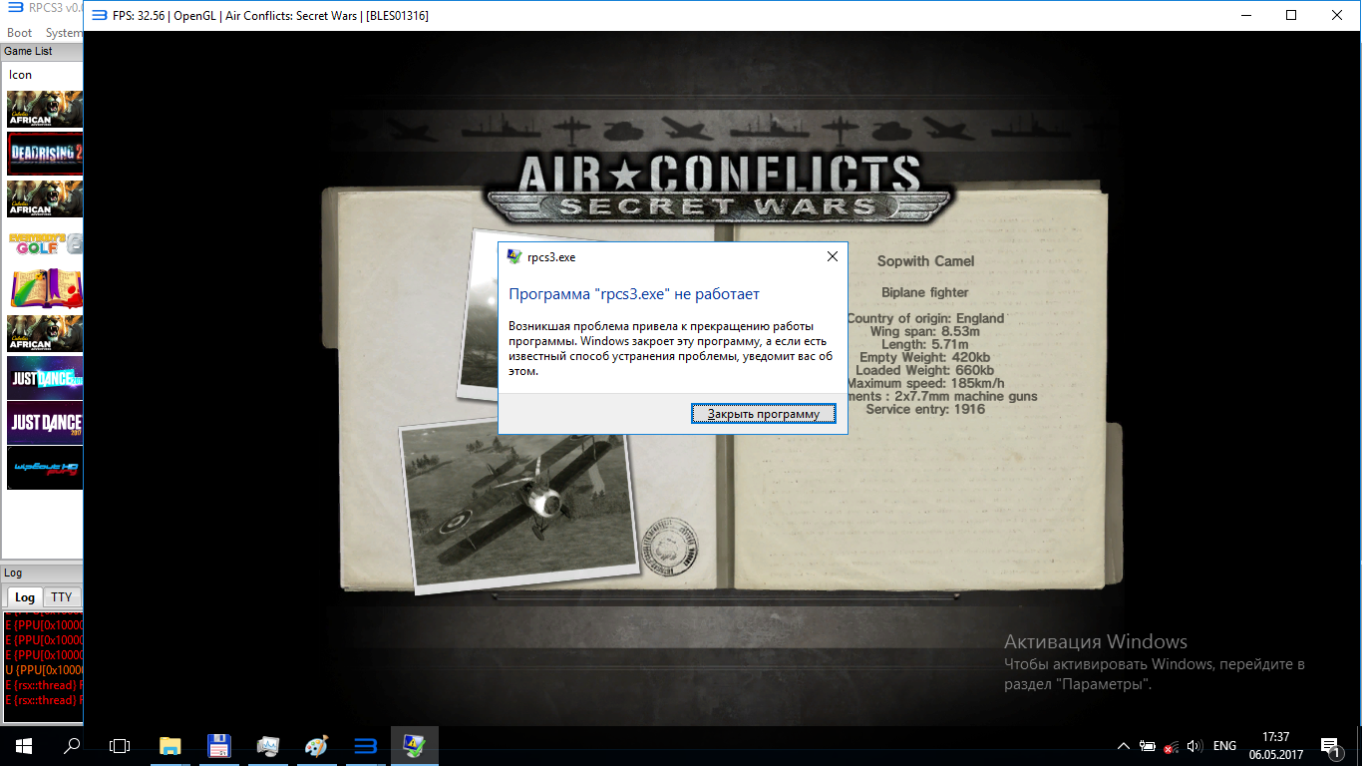
Task: Click the crash dialog taskbar icon
Action: 414,745
